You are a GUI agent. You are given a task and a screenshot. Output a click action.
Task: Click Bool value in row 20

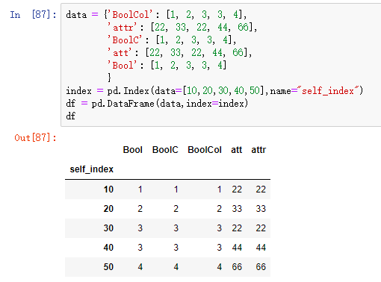[x=140, y=209]
